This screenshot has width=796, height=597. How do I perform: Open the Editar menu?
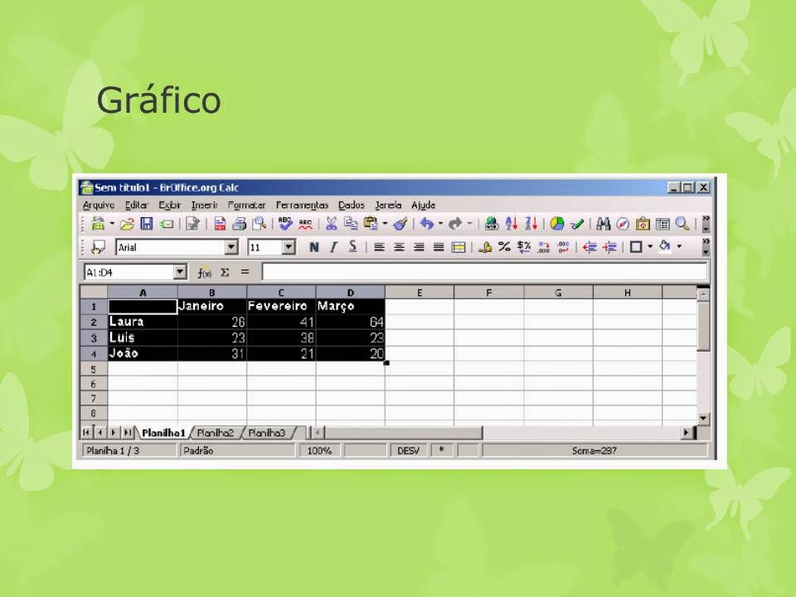click(136, 205)
